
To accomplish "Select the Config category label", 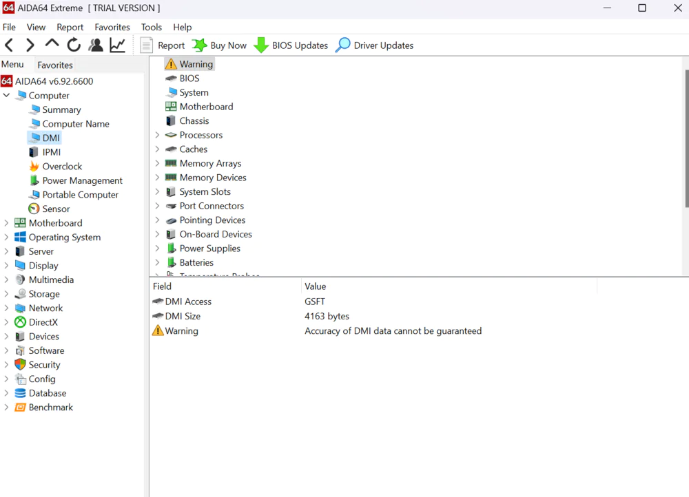I will point(42,379).
